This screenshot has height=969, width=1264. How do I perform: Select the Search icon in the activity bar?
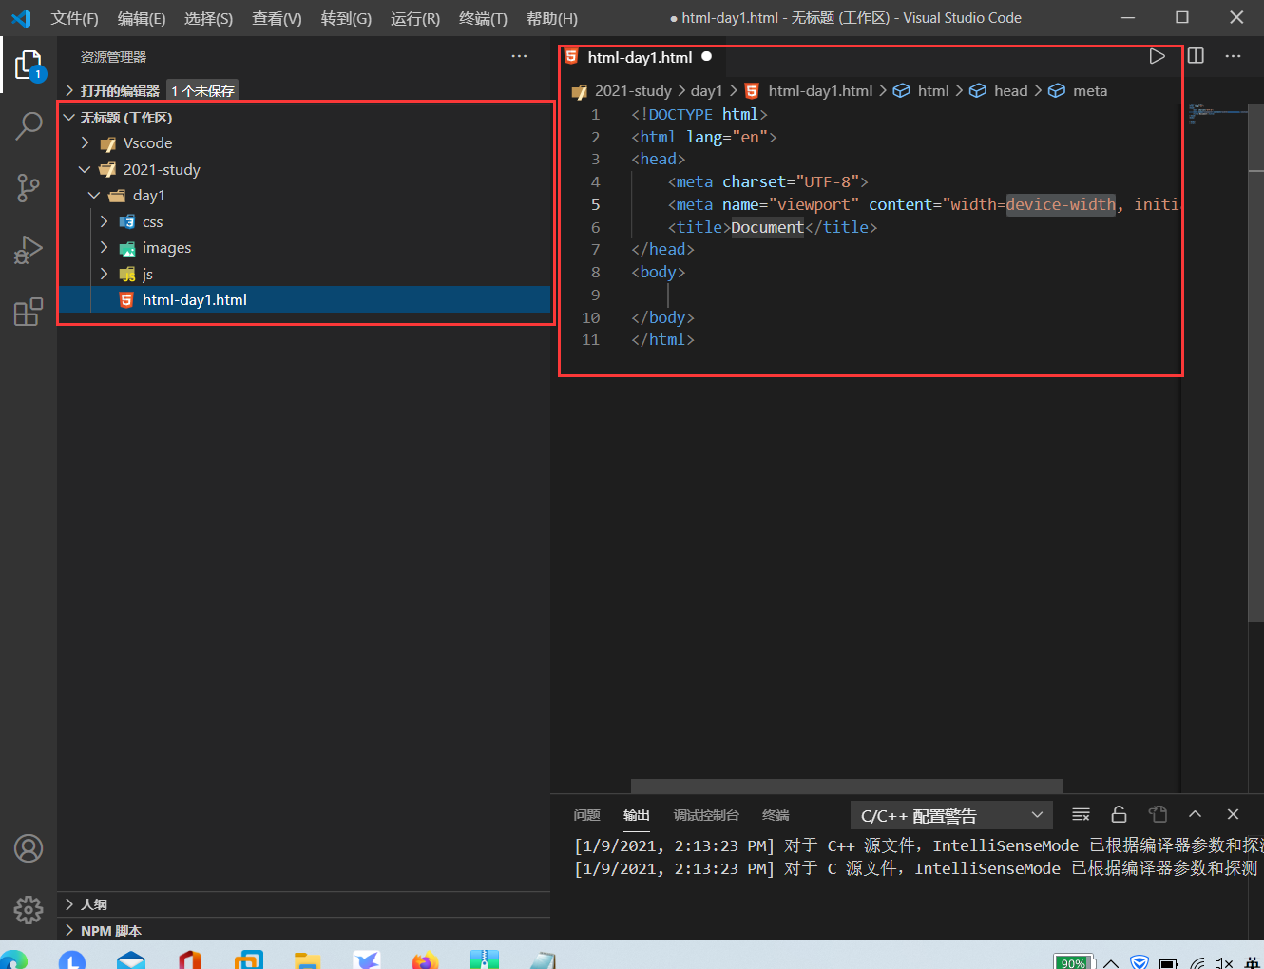pos(28,125)
